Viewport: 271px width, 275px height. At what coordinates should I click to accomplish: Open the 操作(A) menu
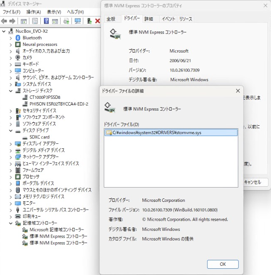(x=34, y=12)
